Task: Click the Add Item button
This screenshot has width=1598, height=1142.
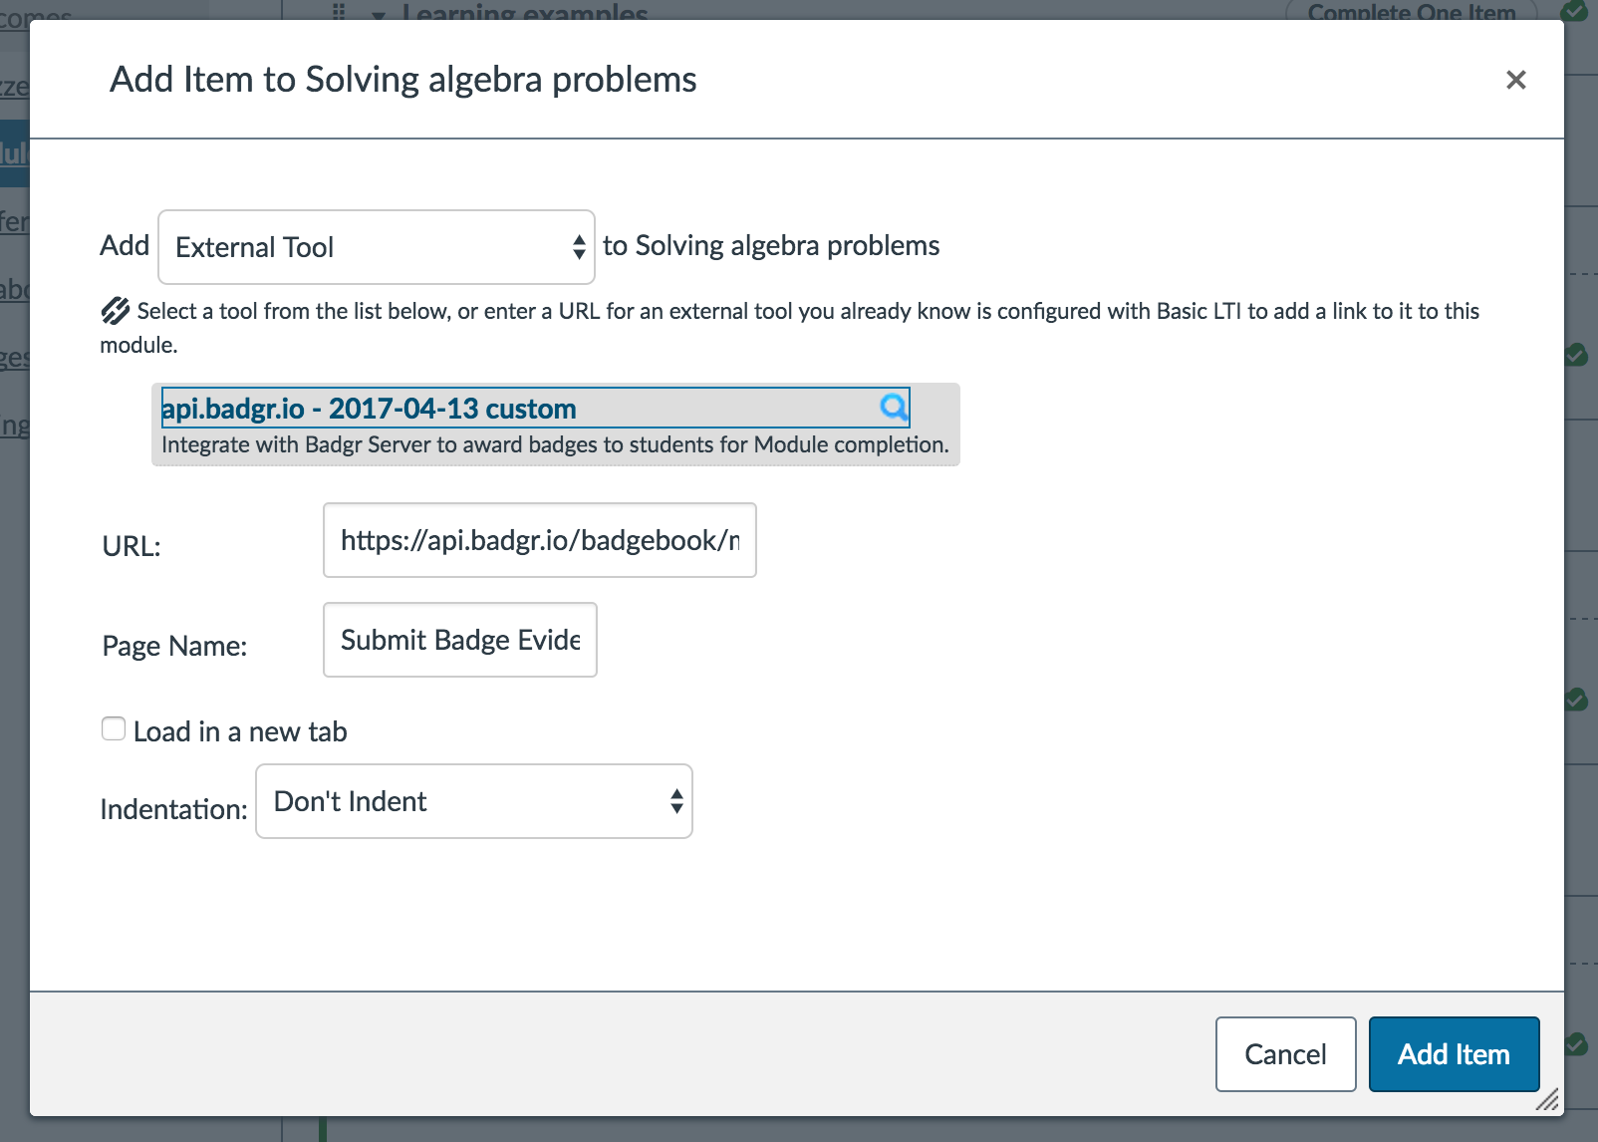Action: click(x=1453, y=1054)
